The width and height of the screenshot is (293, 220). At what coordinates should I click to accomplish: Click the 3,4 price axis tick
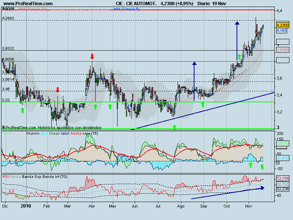[279, 95]
